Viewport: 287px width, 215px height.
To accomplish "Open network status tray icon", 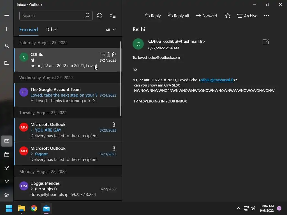I will point(246,208).
